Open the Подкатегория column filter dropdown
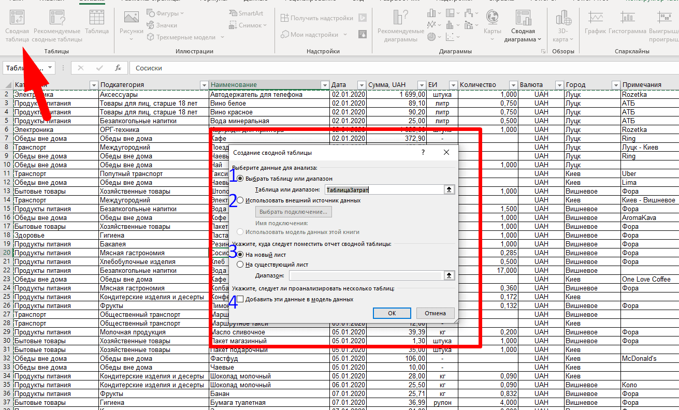The height and width of the screenshot is (410, 679). (x=204, y=85)
